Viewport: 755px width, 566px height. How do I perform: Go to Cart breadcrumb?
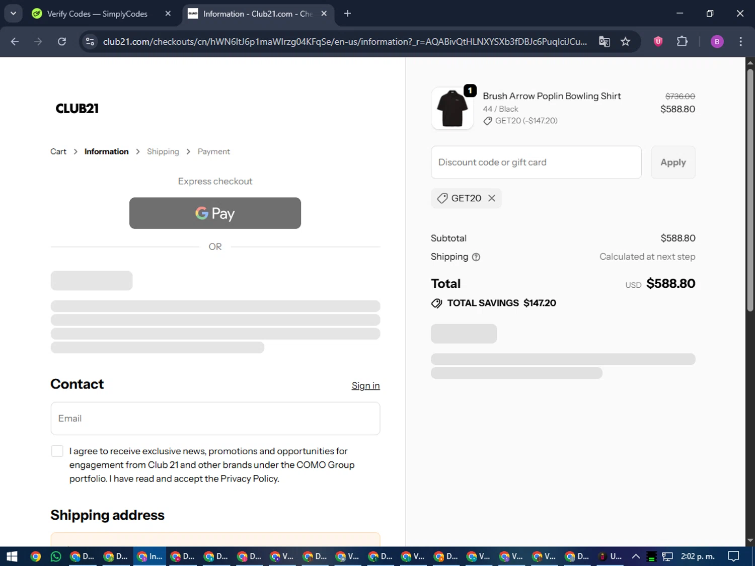point(58,151)
